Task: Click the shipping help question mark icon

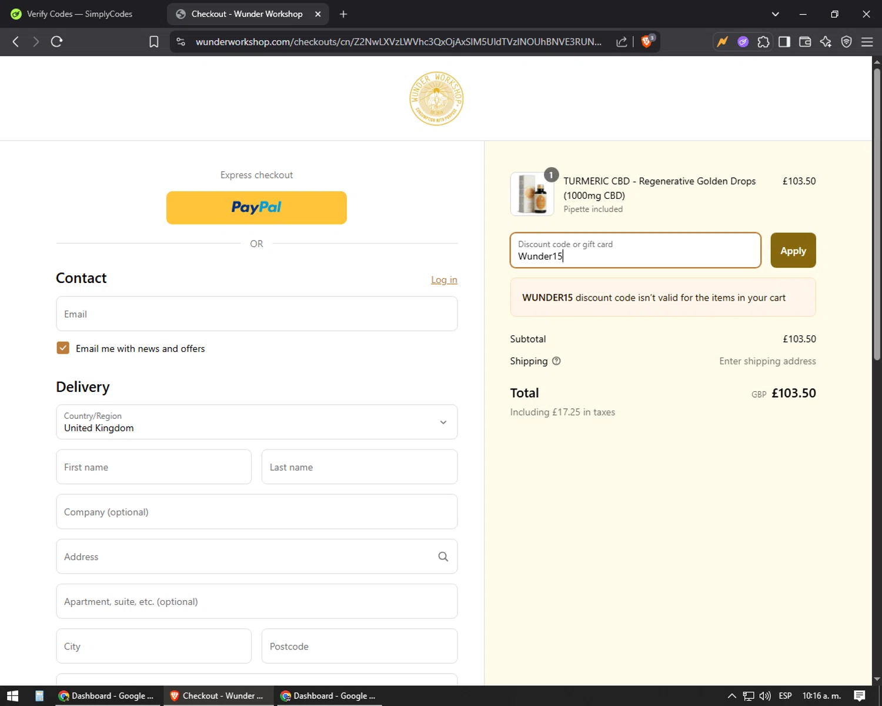Action: tap(556, 361)
